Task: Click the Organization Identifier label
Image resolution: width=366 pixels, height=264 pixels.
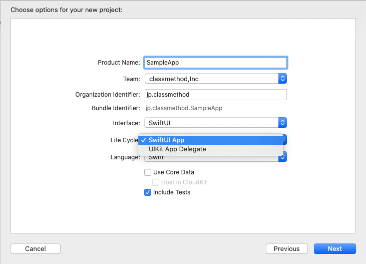Action: coord(108,95)
